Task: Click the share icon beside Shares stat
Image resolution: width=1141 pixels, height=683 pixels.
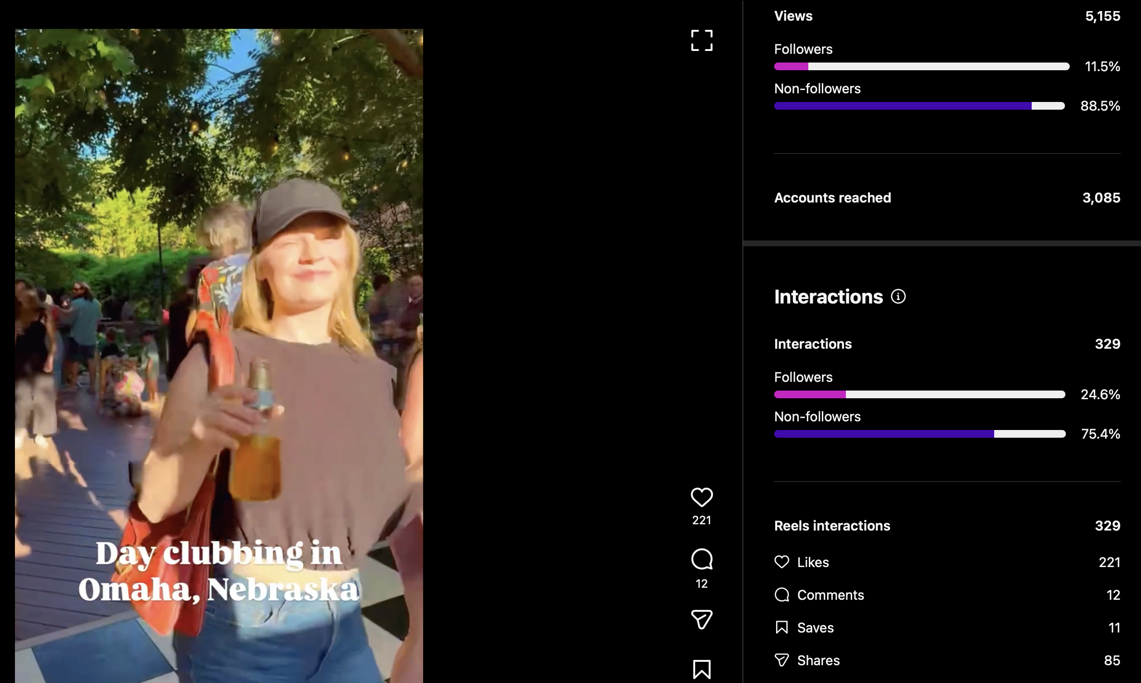Action: click(x=782, y=660)
